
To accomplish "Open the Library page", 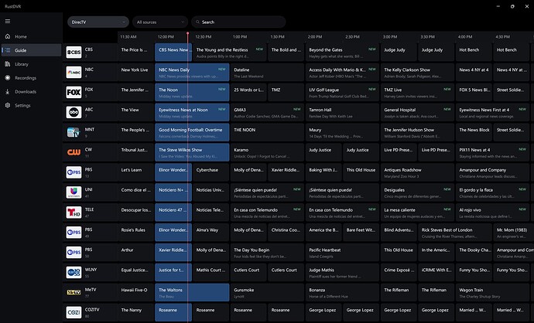I will tap(31, 64).
